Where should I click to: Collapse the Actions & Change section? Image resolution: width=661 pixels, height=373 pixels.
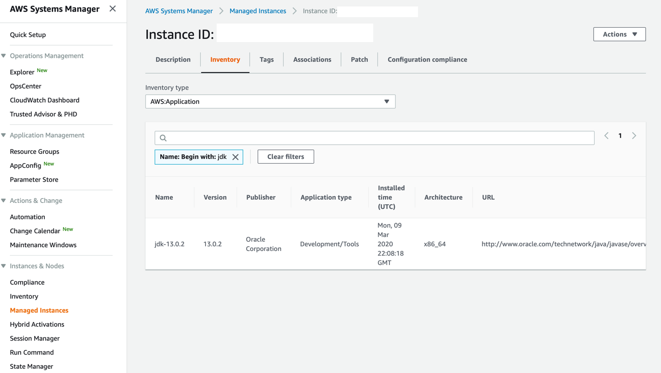(4, 201)
